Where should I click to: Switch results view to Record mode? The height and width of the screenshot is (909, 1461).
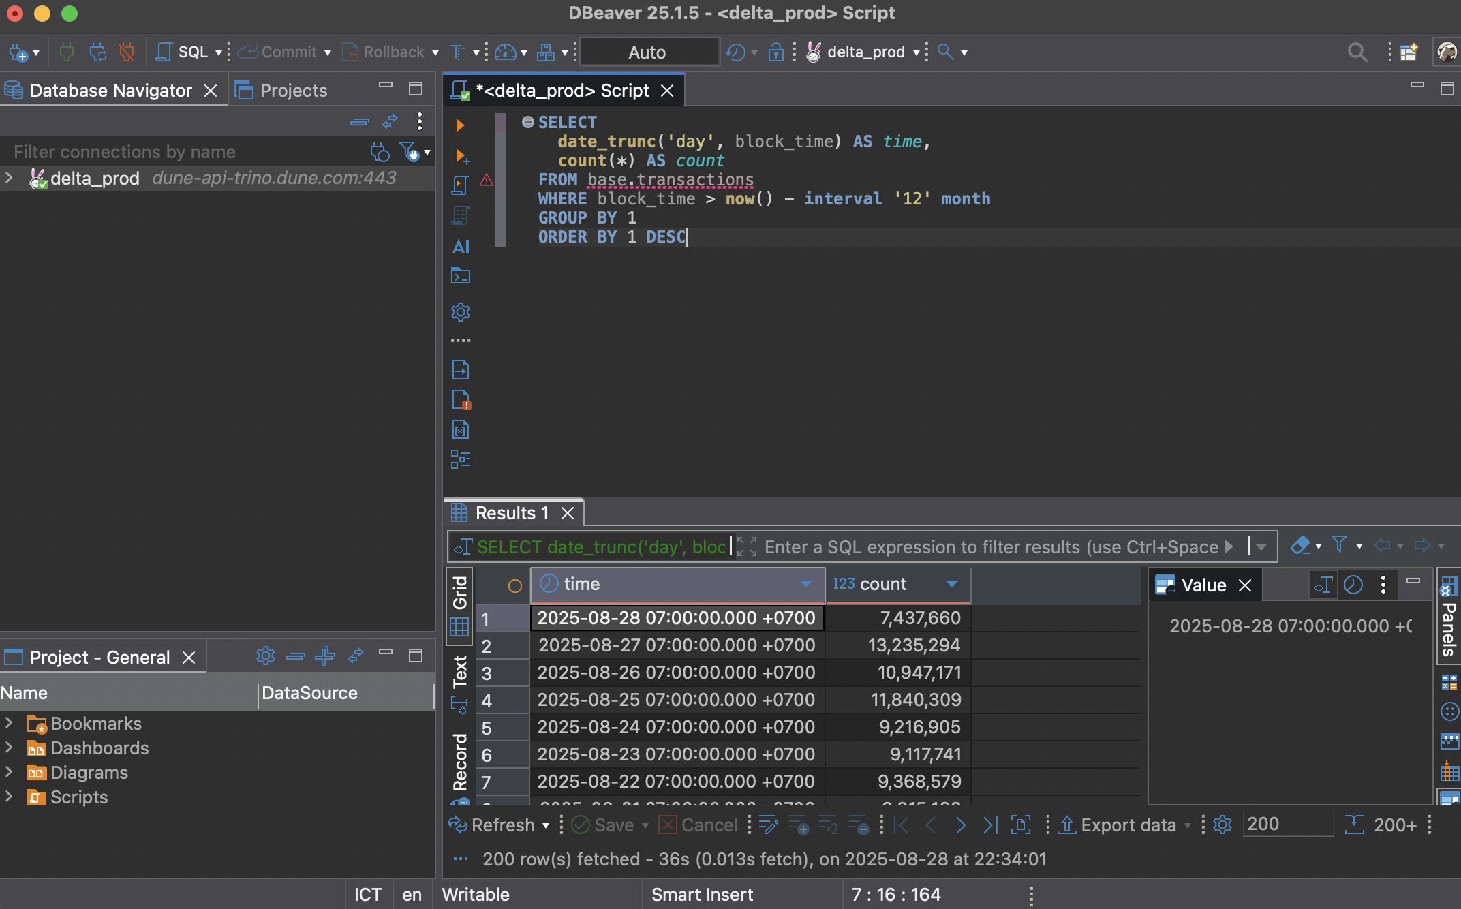[x=460, y=760]
